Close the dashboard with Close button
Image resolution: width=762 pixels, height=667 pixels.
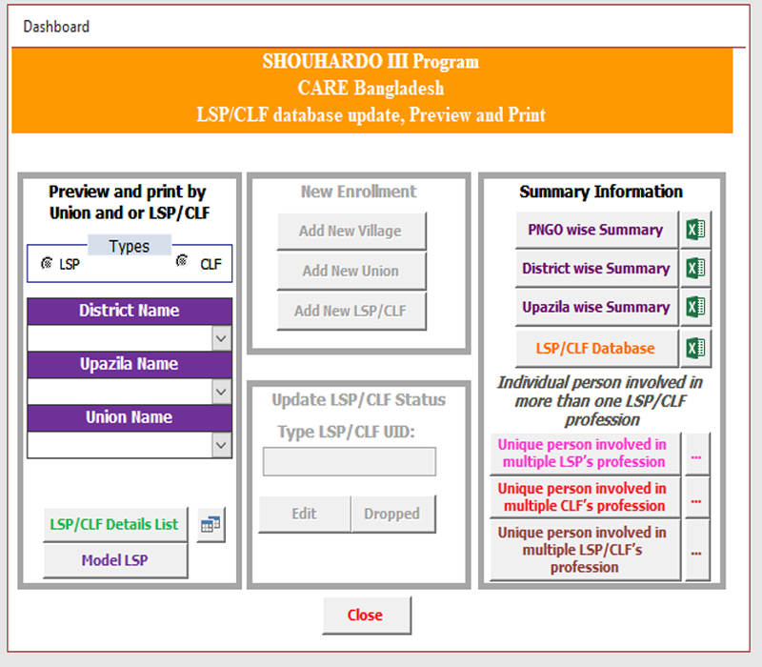click(367, 616)
